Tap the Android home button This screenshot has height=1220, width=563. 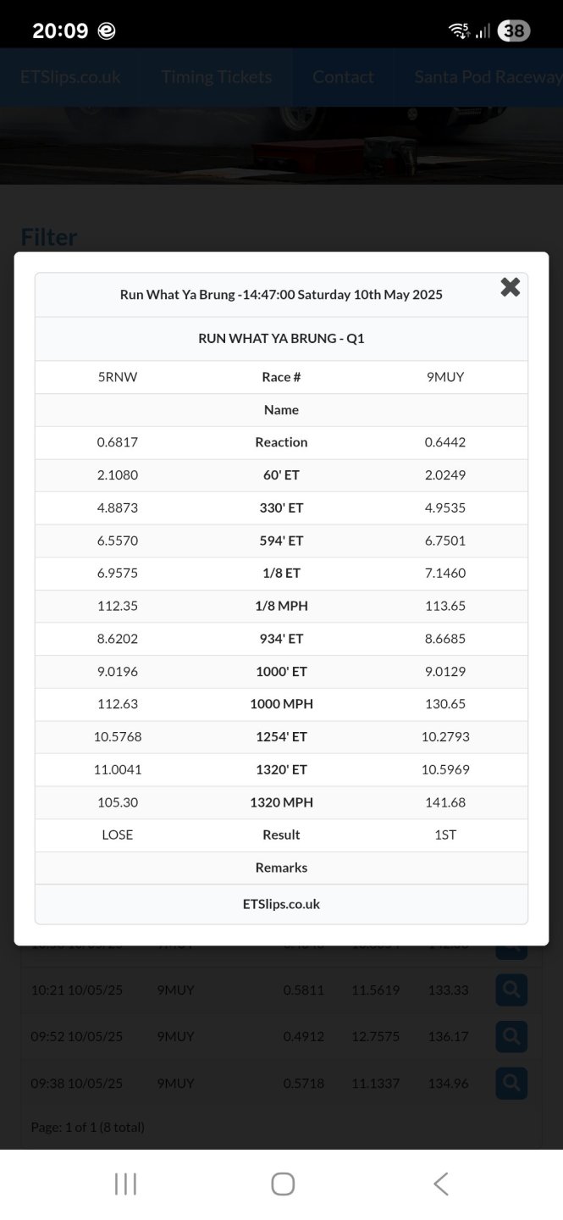pos(282,1184)
